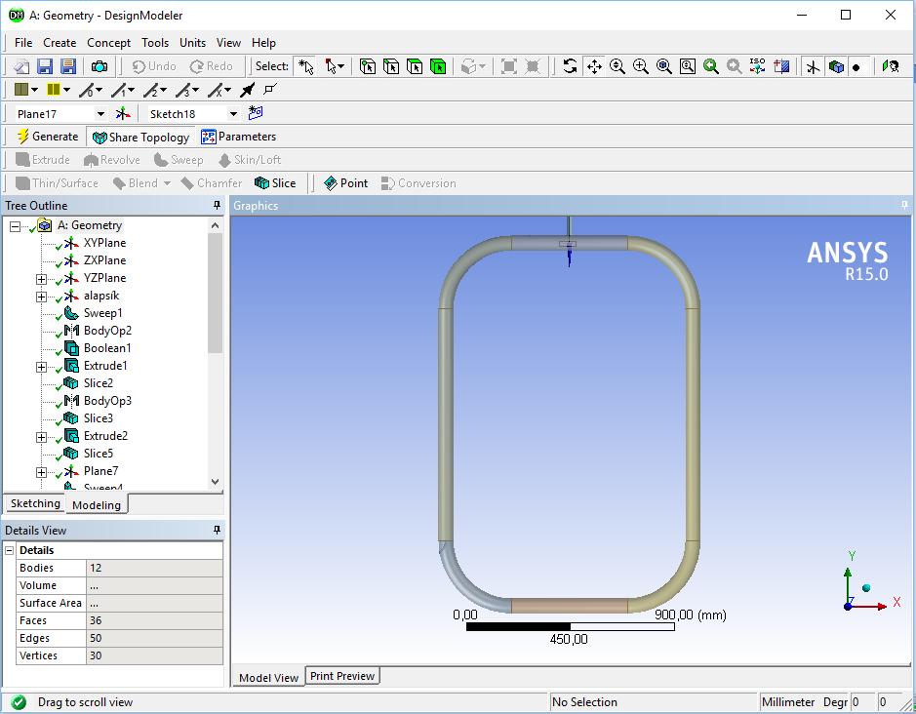
Task: Select Boolean1 in the Tree Outline
Action: click(x=107, y=348)
